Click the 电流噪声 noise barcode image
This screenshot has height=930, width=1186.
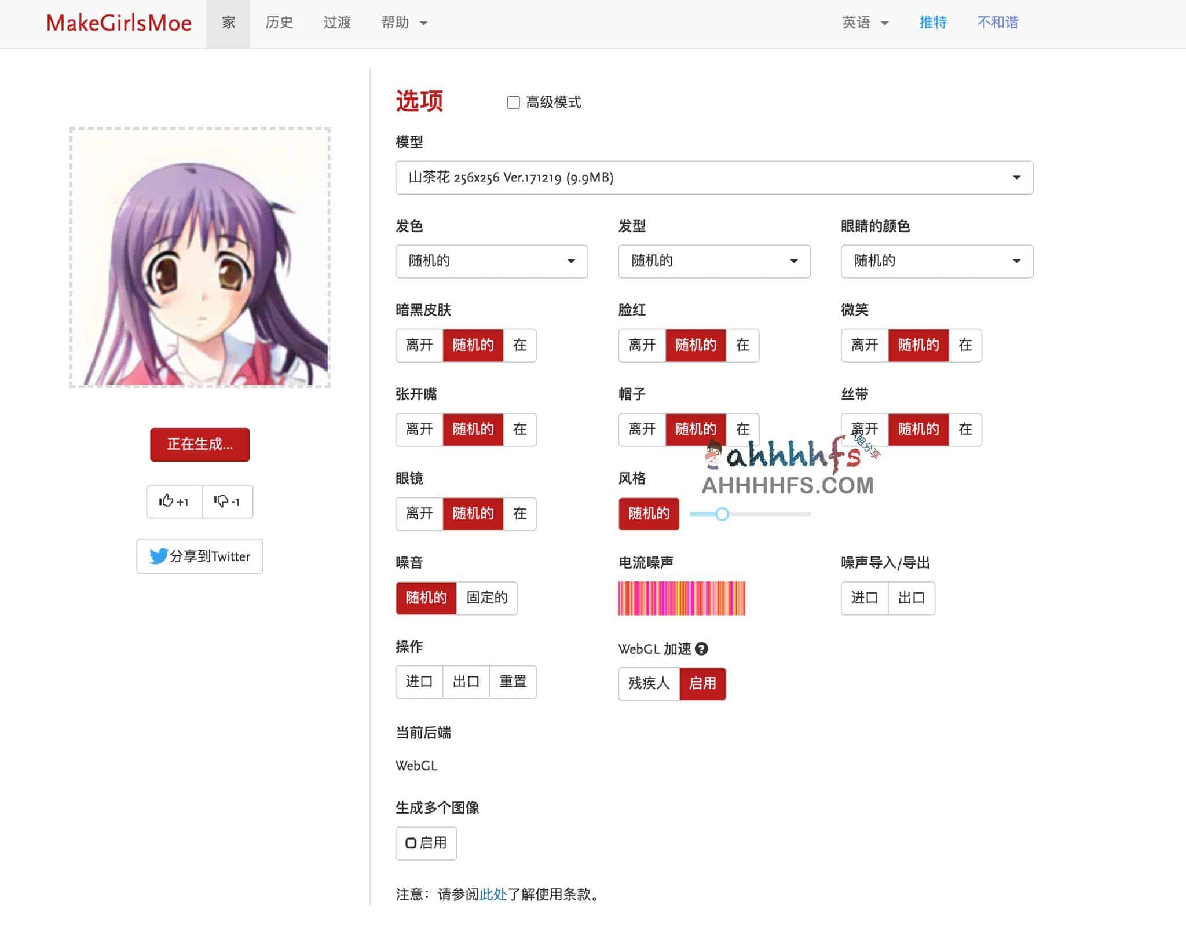point(682,598)
